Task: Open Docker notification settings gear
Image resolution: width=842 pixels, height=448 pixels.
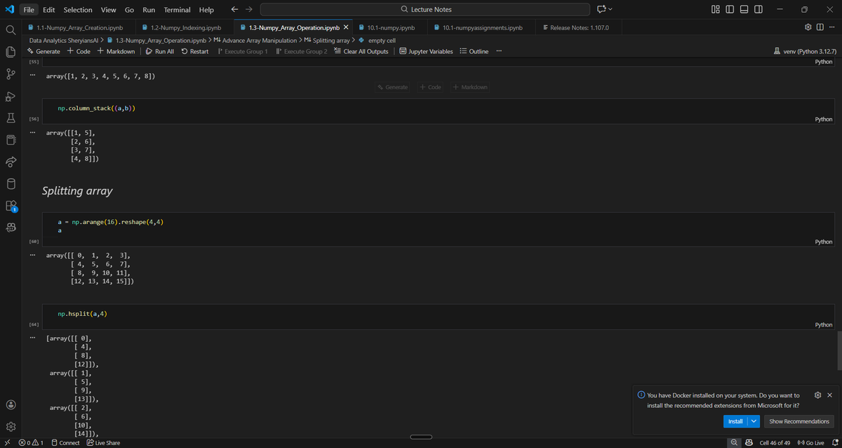Action: click(x=817, y=395)
